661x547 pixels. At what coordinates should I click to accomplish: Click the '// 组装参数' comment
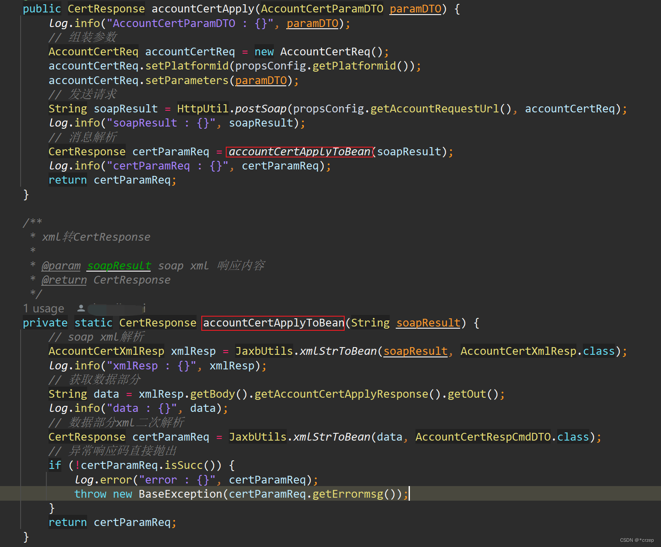82,37
